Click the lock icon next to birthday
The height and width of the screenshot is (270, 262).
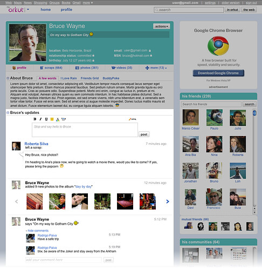(93, 60)
